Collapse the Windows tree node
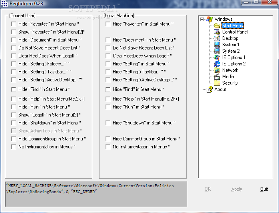Screen dimensions: 279x213 click(202, 19)
